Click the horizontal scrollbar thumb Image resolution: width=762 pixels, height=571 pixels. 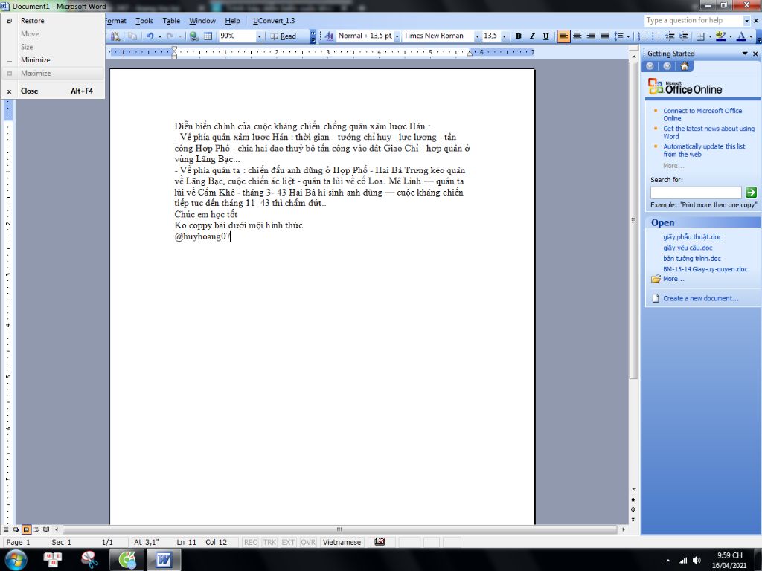coord(339,529)
